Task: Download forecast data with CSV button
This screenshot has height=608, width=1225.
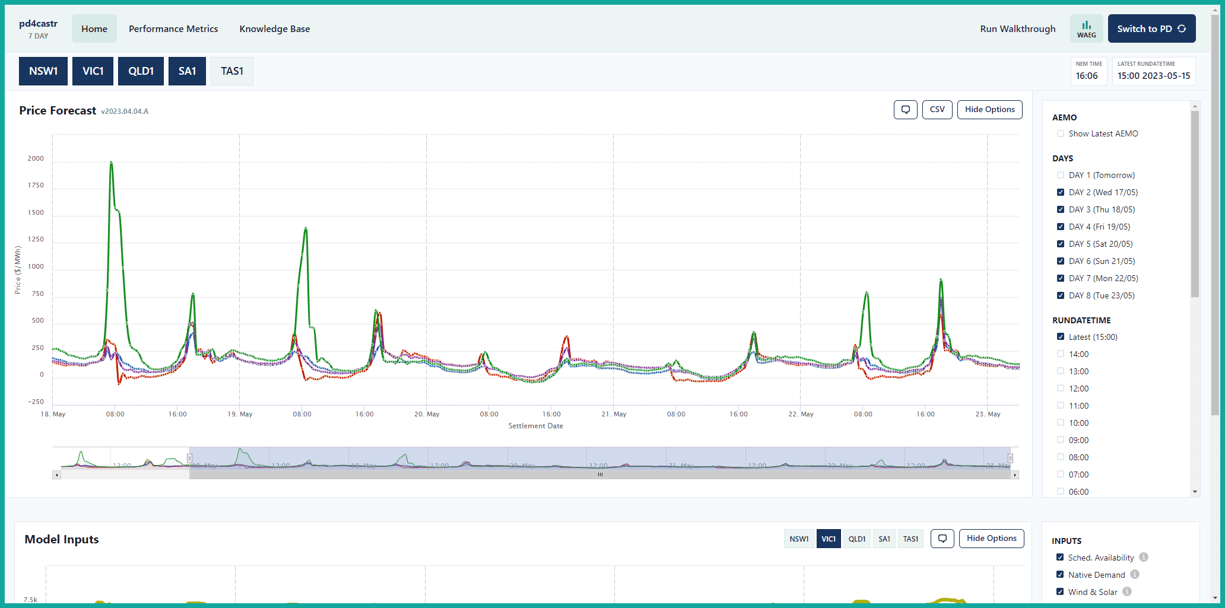Action: point(937,110)
